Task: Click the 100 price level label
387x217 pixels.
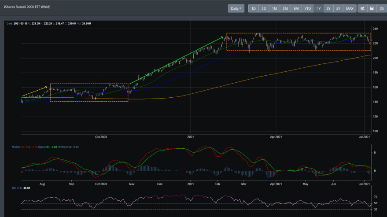Action: [375, 131]
